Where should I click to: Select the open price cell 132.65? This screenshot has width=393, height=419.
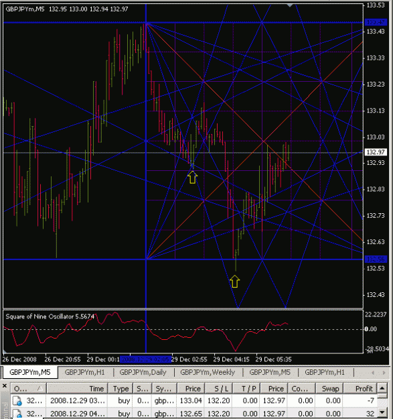coord(191,414)
